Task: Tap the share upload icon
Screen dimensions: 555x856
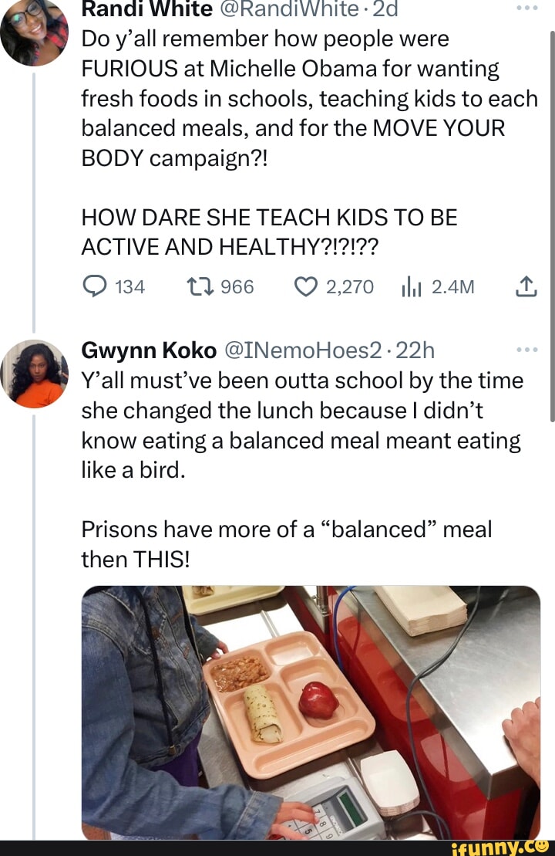Action: [x=527, y=288]
